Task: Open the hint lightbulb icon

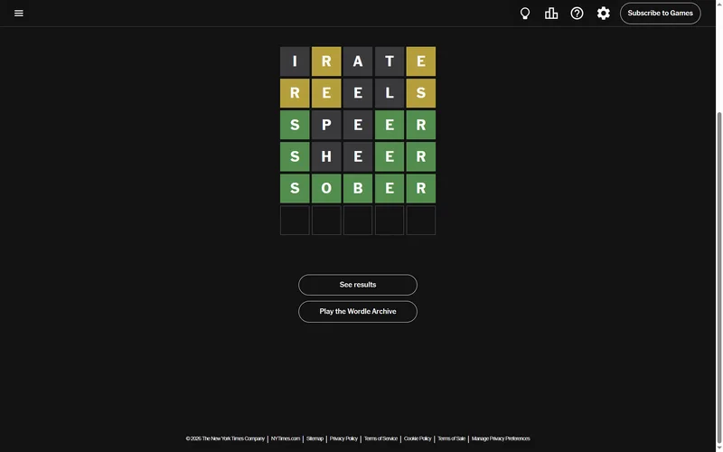Action: click(525, 14)
